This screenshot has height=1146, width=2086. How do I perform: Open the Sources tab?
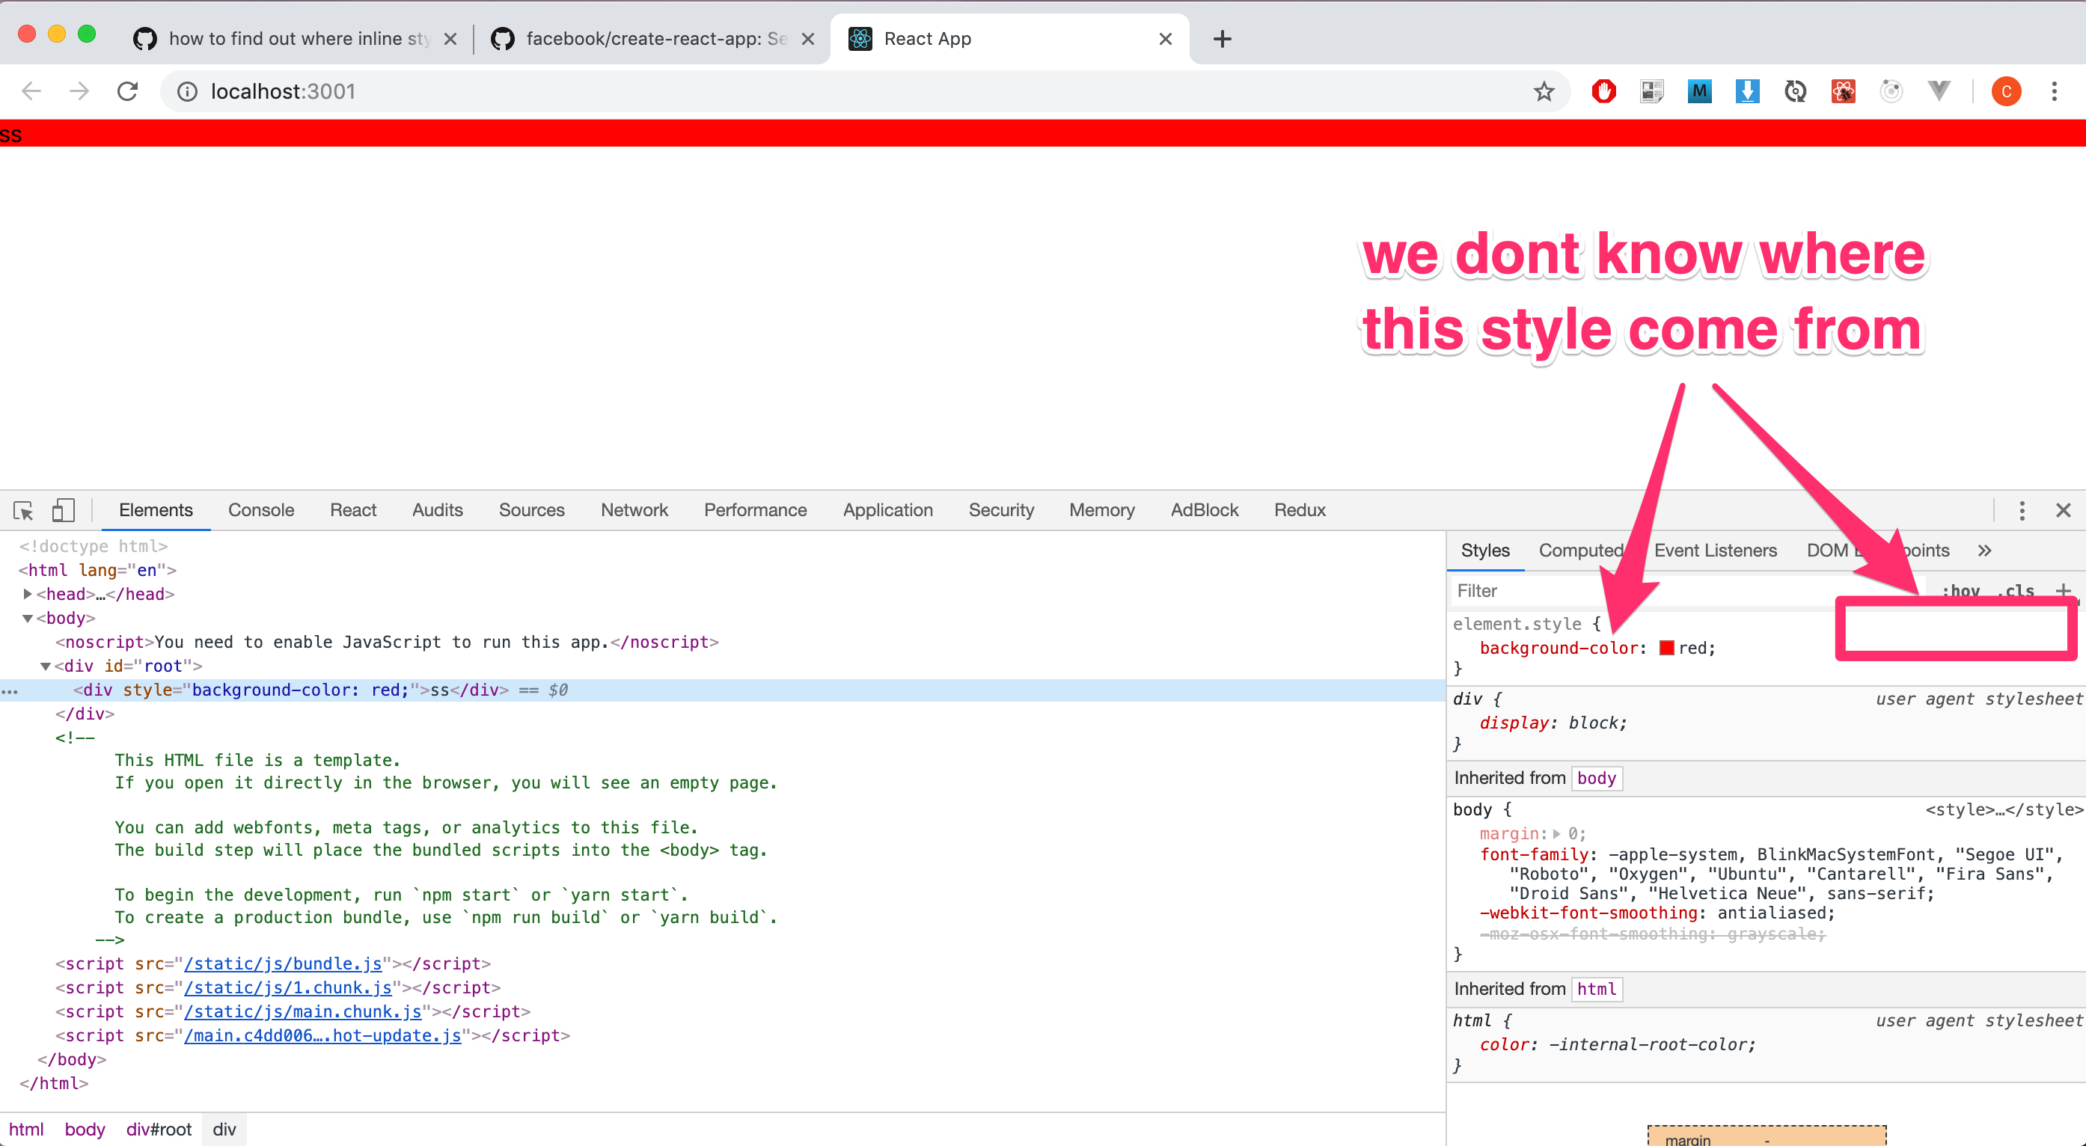point(531,510)
